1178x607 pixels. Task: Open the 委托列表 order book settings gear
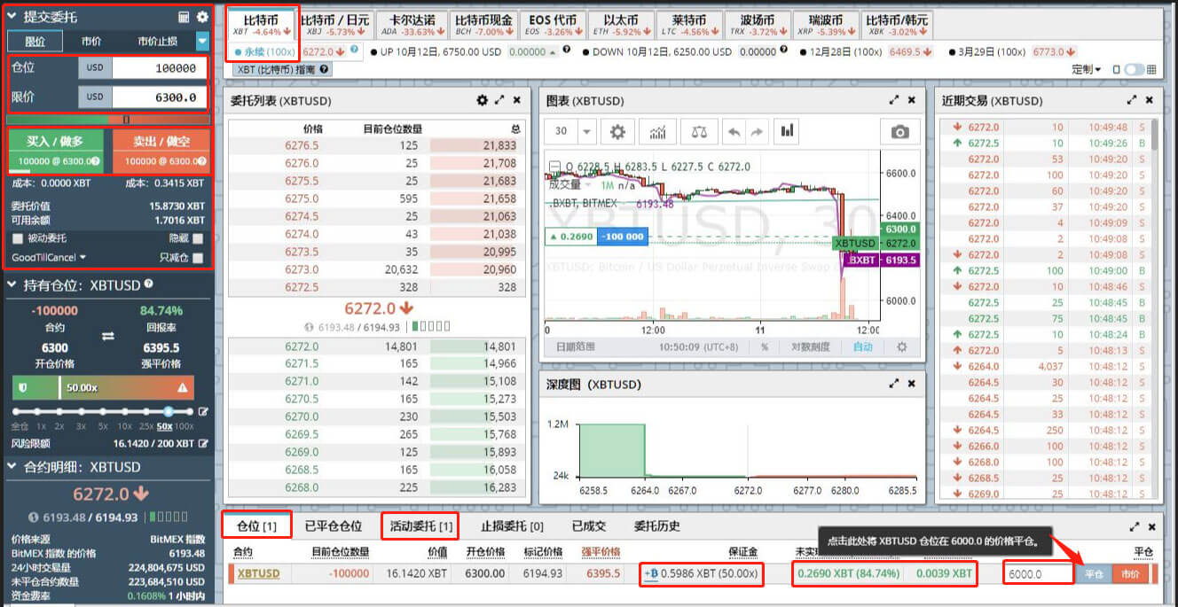tap(482, 101)
